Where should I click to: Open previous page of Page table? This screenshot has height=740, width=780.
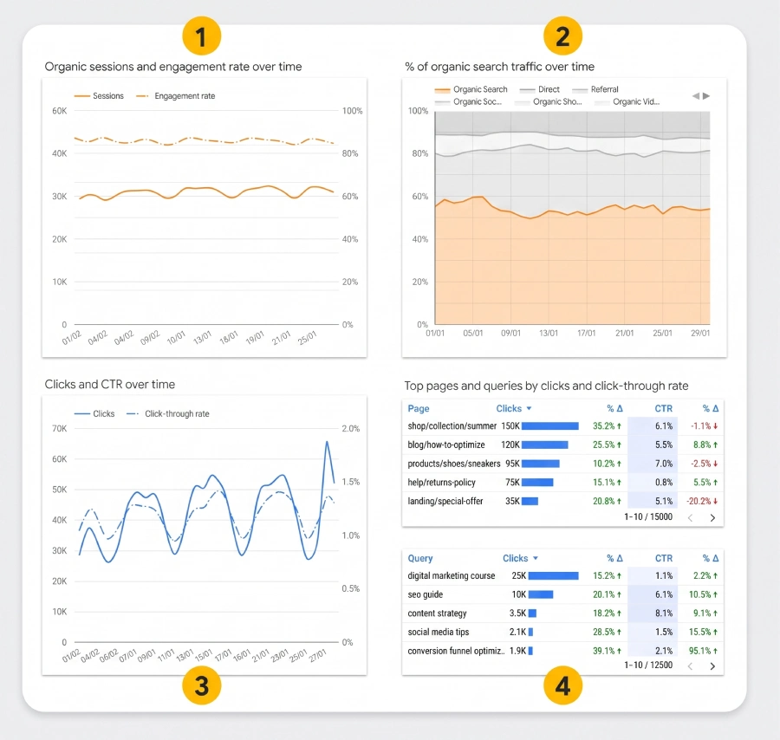(691, 517)
